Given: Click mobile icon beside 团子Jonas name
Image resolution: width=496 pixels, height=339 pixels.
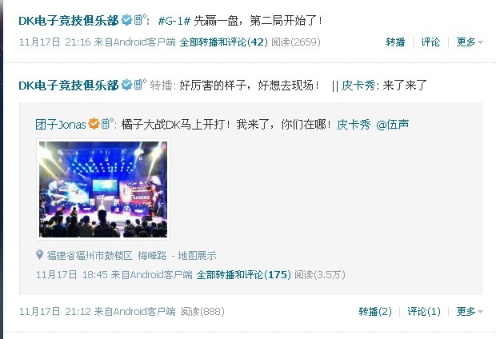Looking at the screenshot, I should [x=107, y=123].
